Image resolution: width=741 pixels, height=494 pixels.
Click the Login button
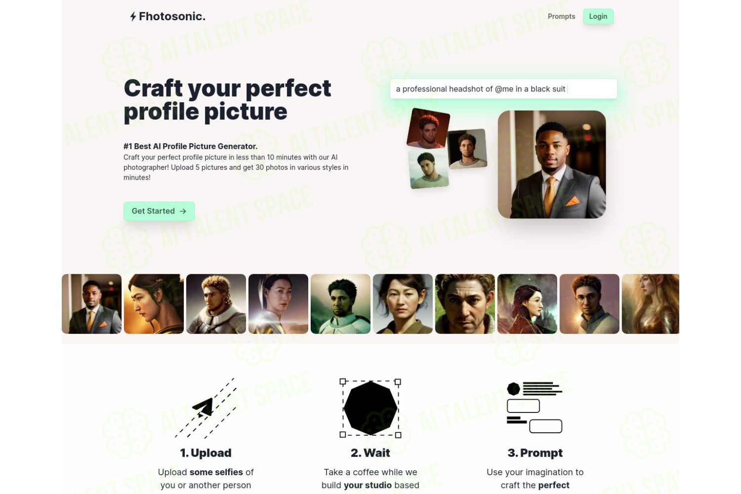tap(598, 16)
